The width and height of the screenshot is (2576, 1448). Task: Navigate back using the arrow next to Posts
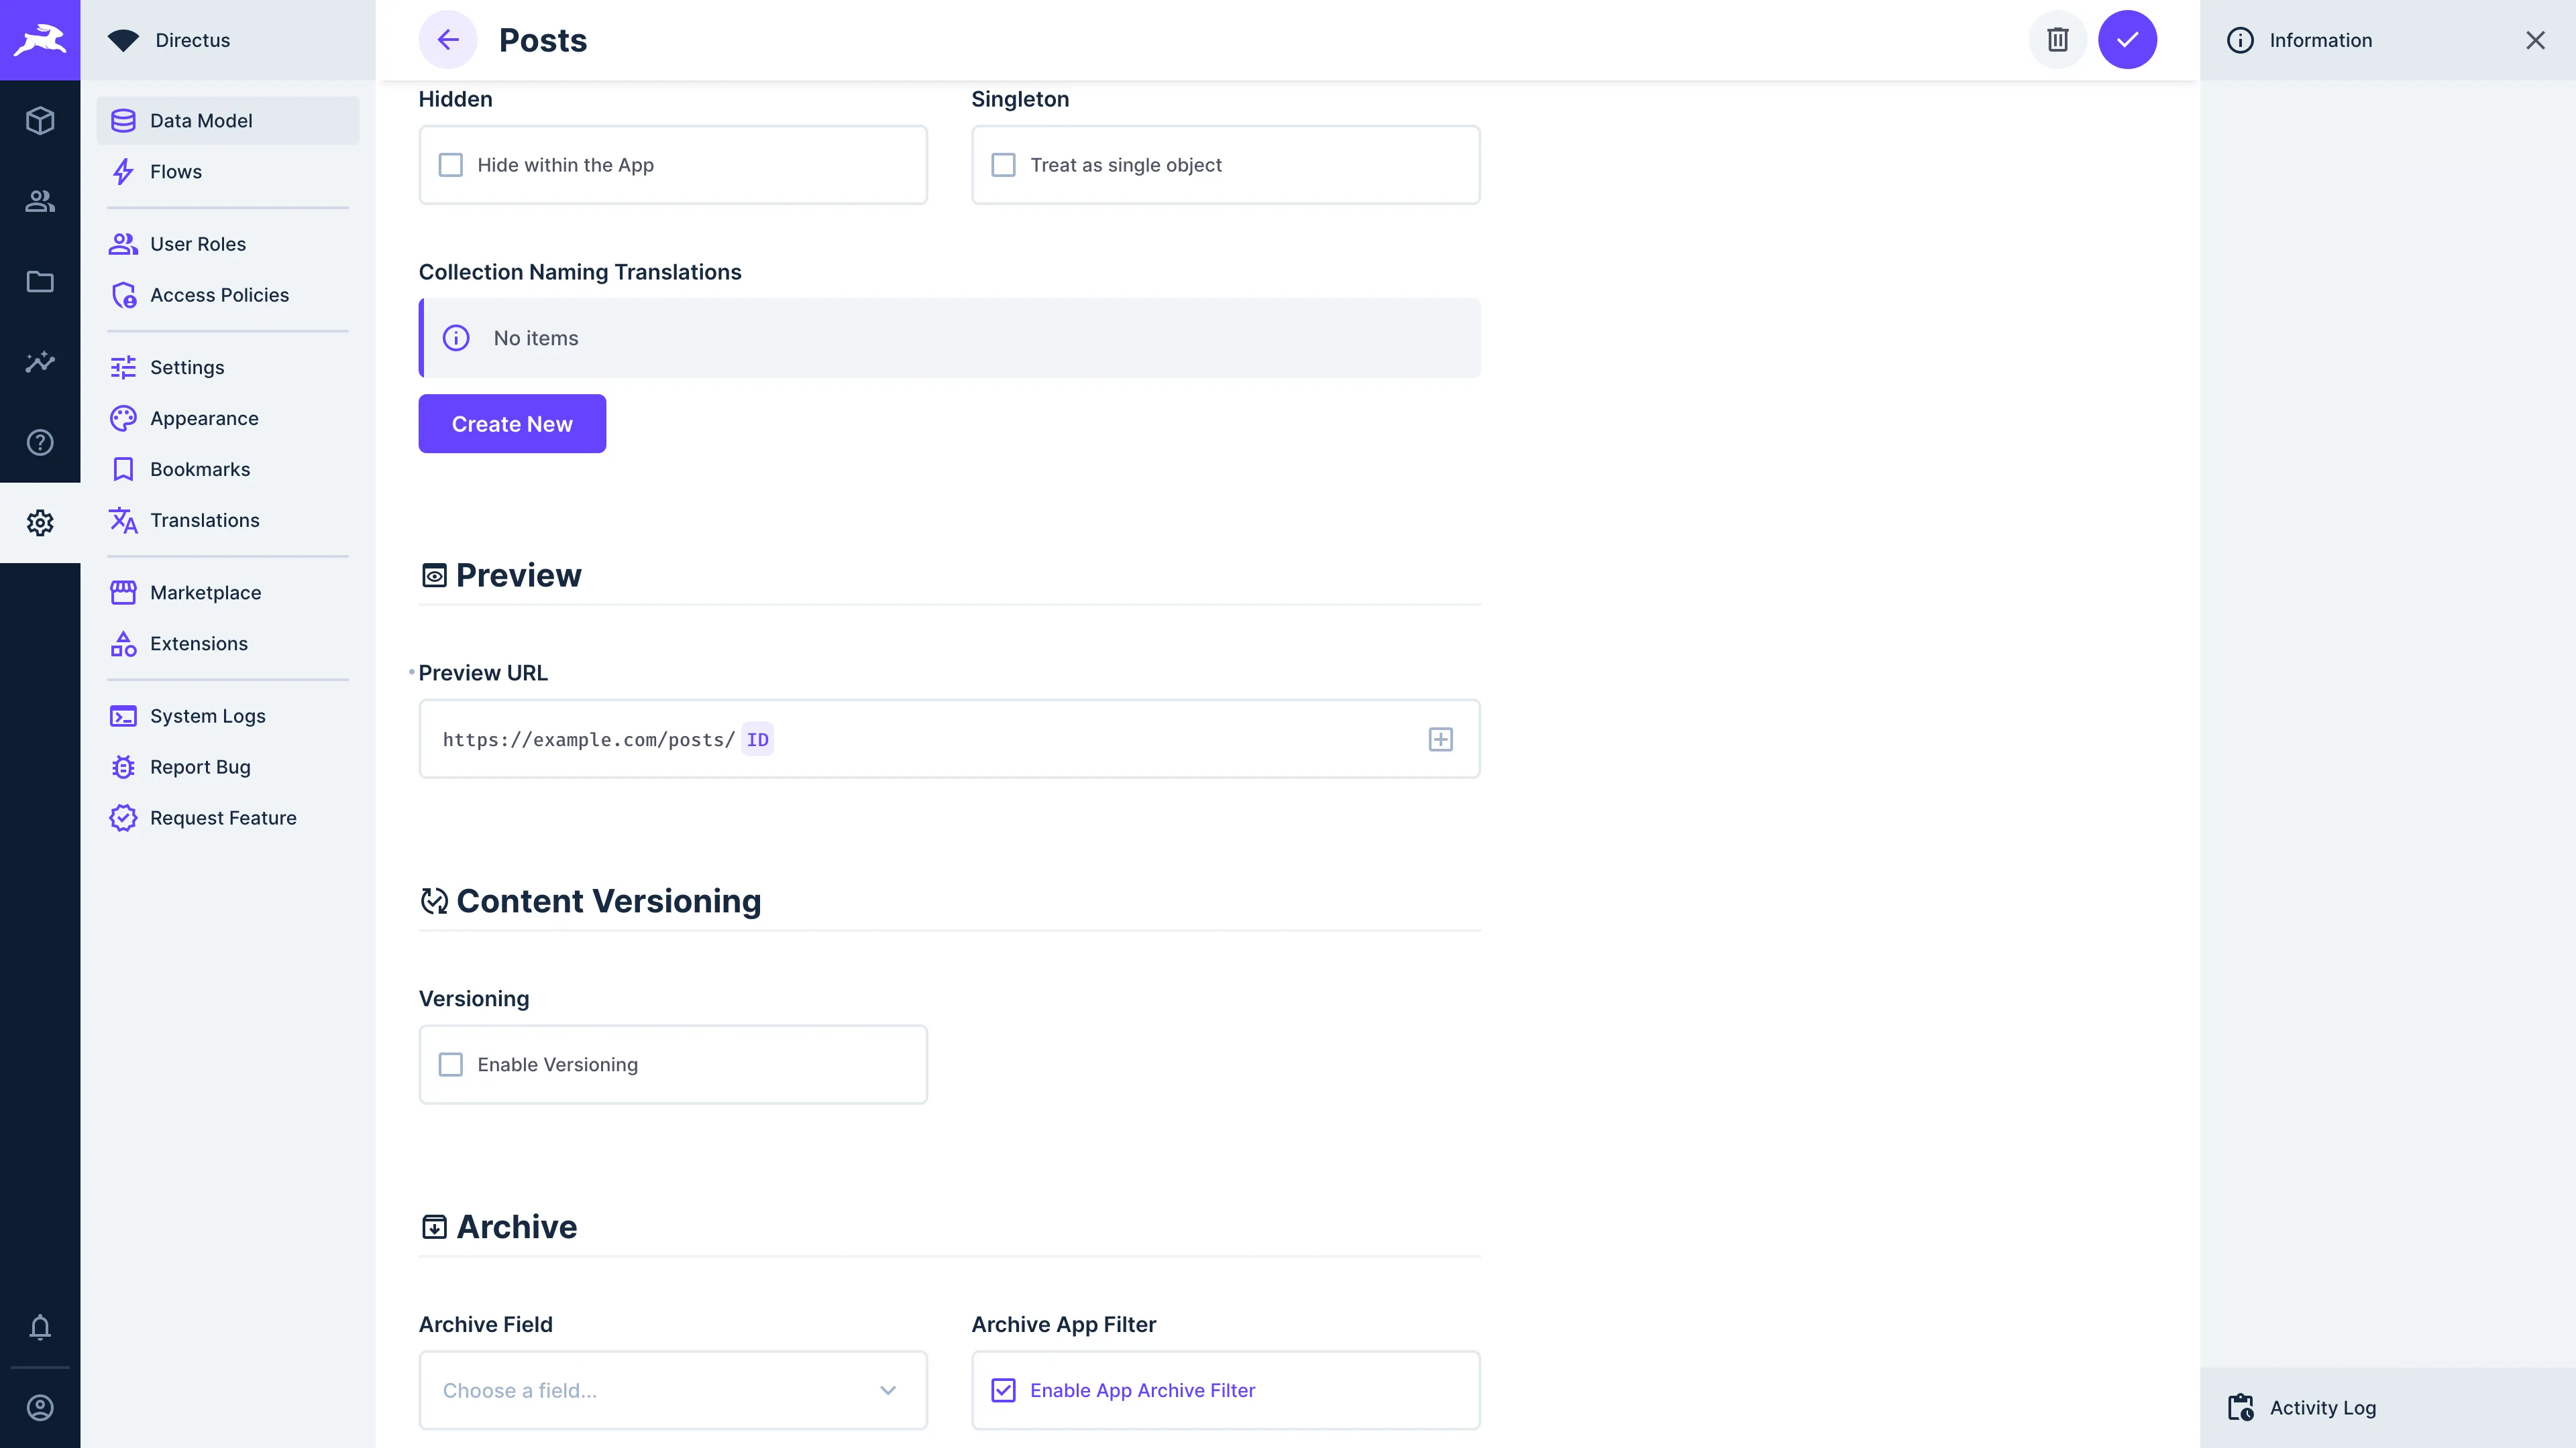448,40
